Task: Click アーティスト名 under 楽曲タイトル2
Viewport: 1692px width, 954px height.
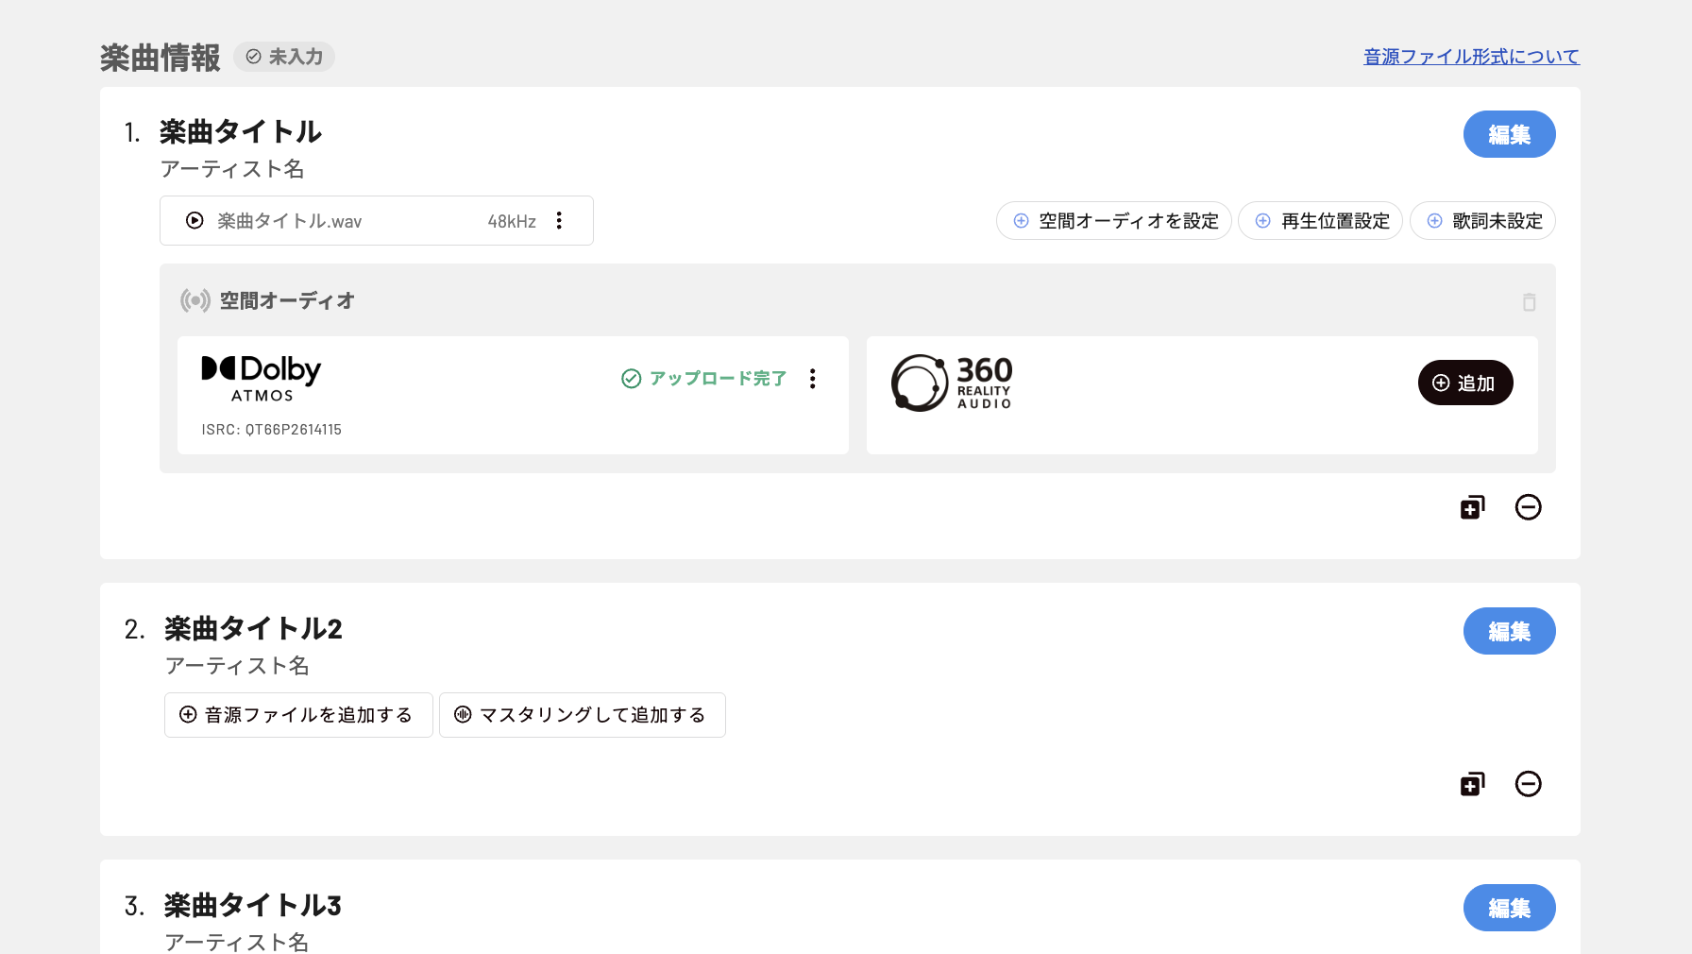Action: (237, 666)
